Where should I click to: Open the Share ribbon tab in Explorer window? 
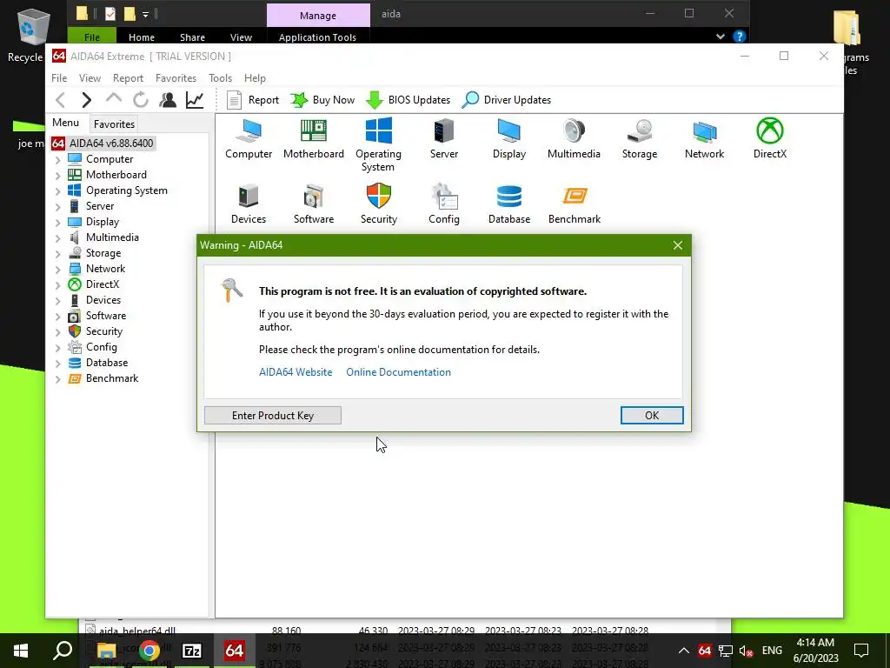(x=192, y=37)
